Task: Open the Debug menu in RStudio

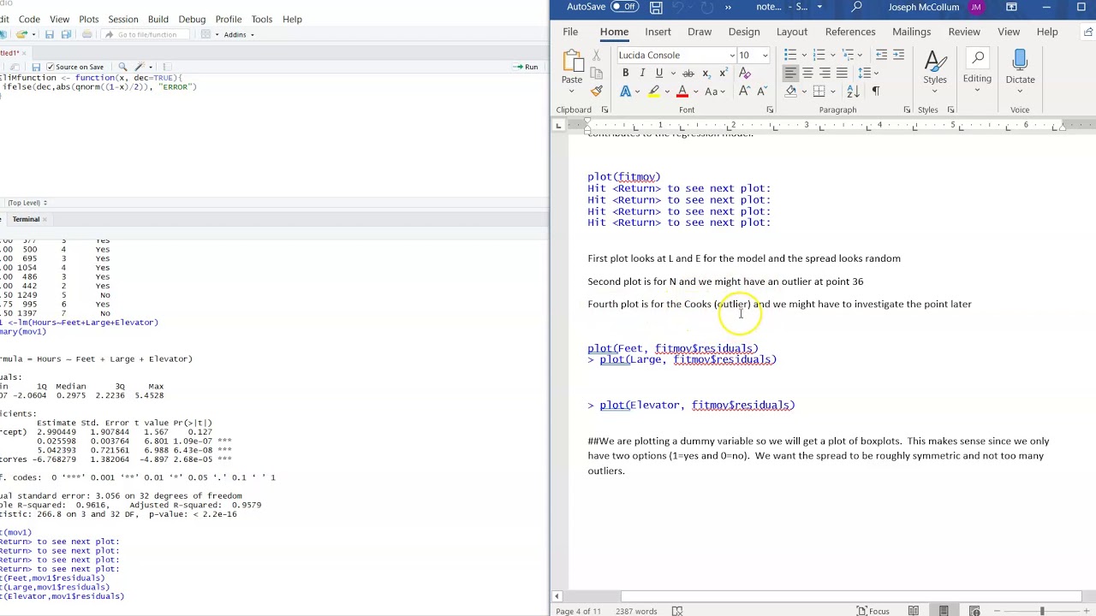Action: click(192, 19)
